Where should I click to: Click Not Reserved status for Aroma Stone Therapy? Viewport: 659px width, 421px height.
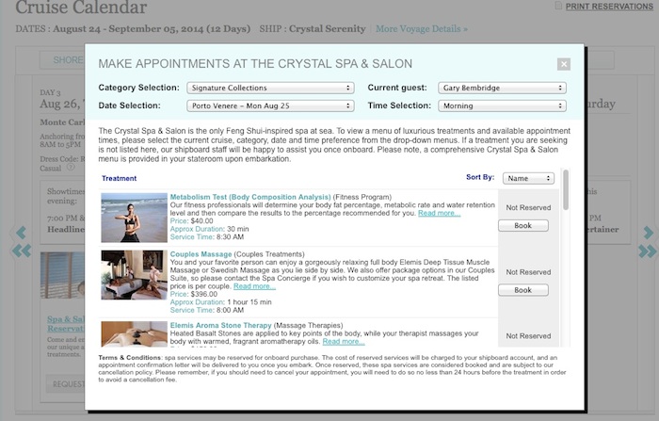(528, 336)
